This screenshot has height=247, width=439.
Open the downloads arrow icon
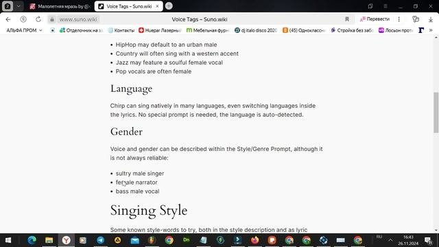point(431,19)
